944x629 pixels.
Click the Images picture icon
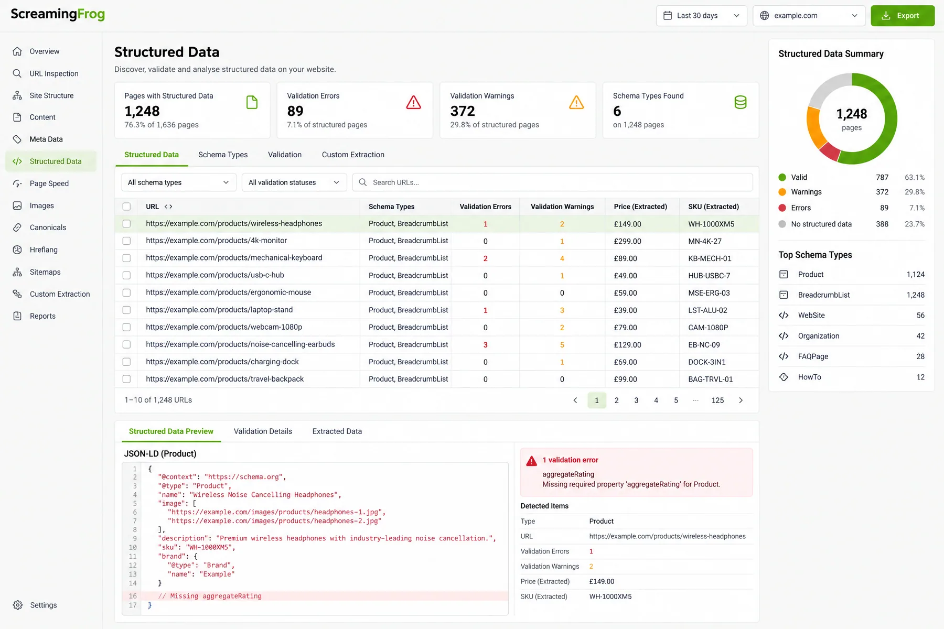click(x=17, y=205)
